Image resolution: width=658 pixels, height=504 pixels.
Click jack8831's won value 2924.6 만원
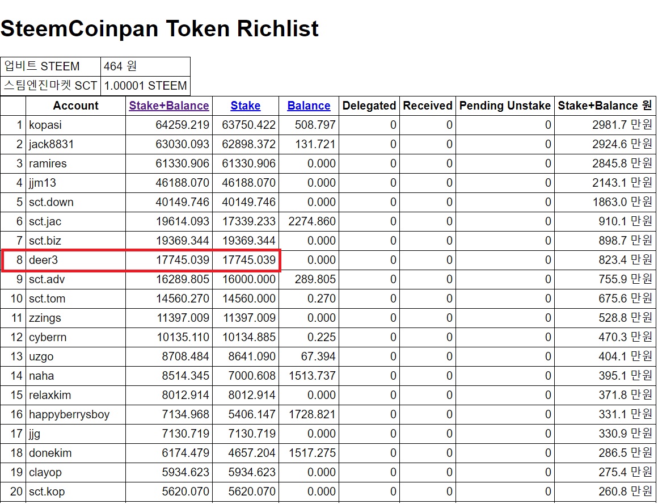[x=622, y=144]
